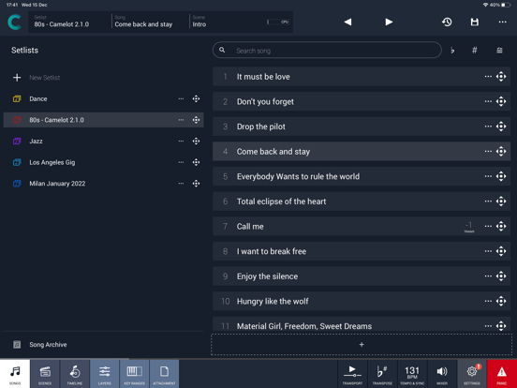Open the Transpose panel
This screenshot has width=517, height=388.
tap(382, 374)
